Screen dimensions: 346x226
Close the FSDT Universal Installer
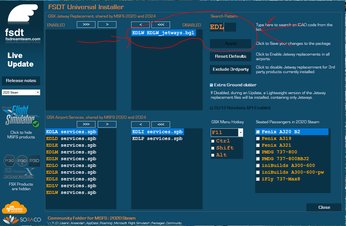pyautogui.click(x=324, y=207)
